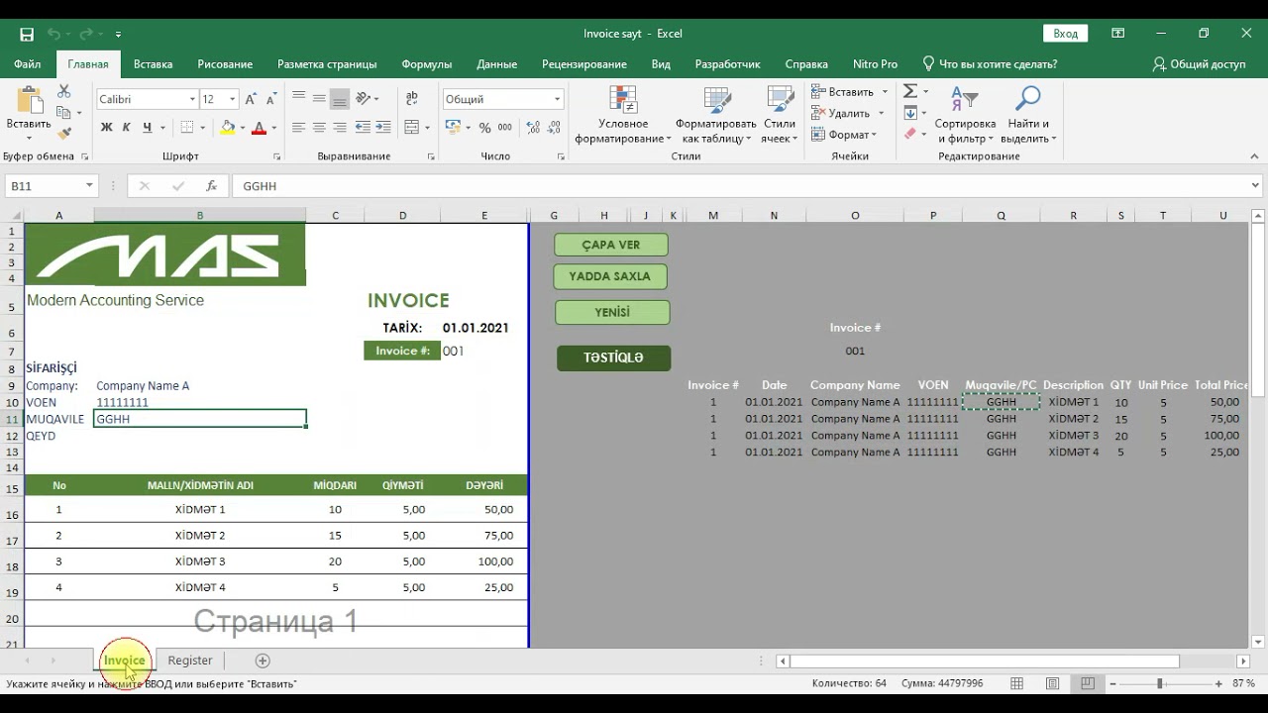
Task: Expand the font name Calibri dropdown
Action: pyautogui.click(x=192, y=99)
